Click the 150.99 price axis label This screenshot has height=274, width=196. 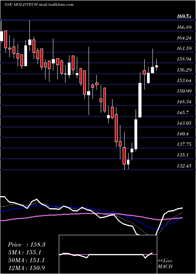(x=184, y=91)
